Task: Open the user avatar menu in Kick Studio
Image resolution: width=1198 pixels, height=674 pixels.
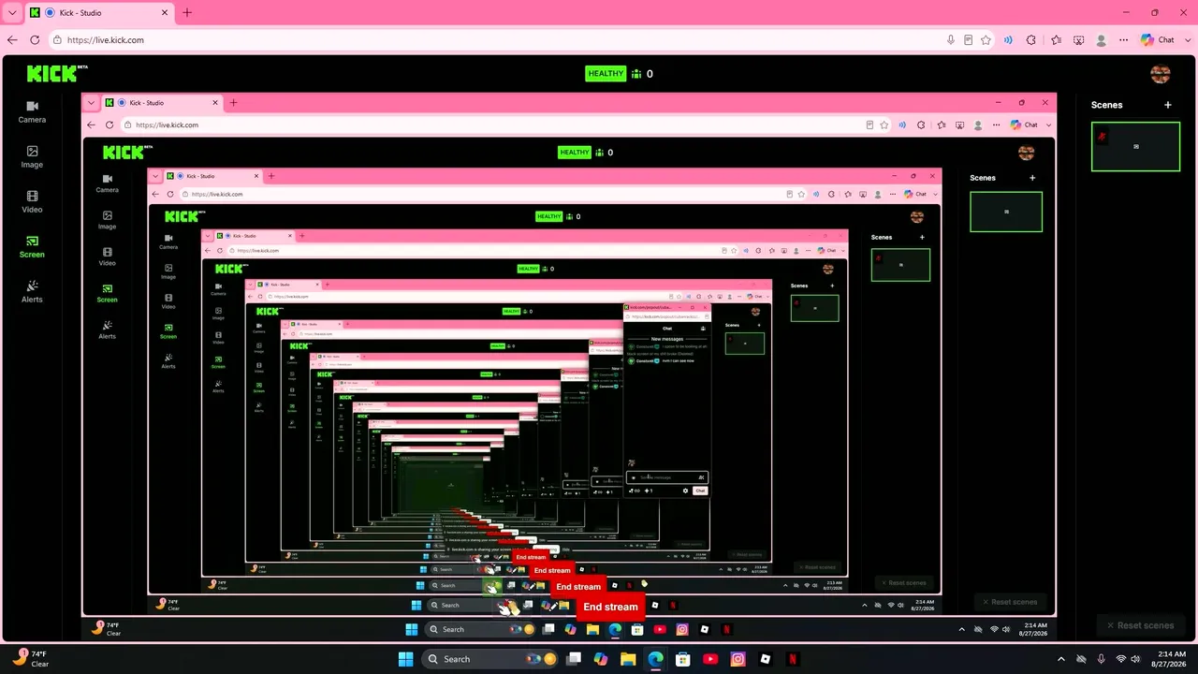Action: tap(1161, 74)
